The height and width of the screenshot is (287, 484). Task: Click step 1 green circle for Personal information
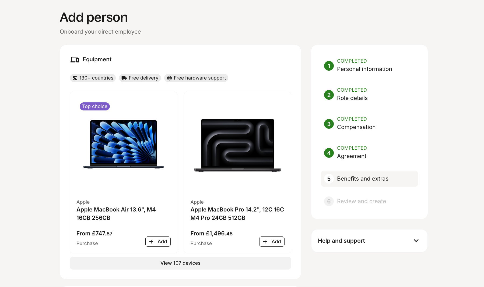[329, 66]
